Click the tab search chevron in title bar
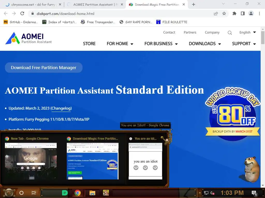Screen dimensions: 265x198 223,4
